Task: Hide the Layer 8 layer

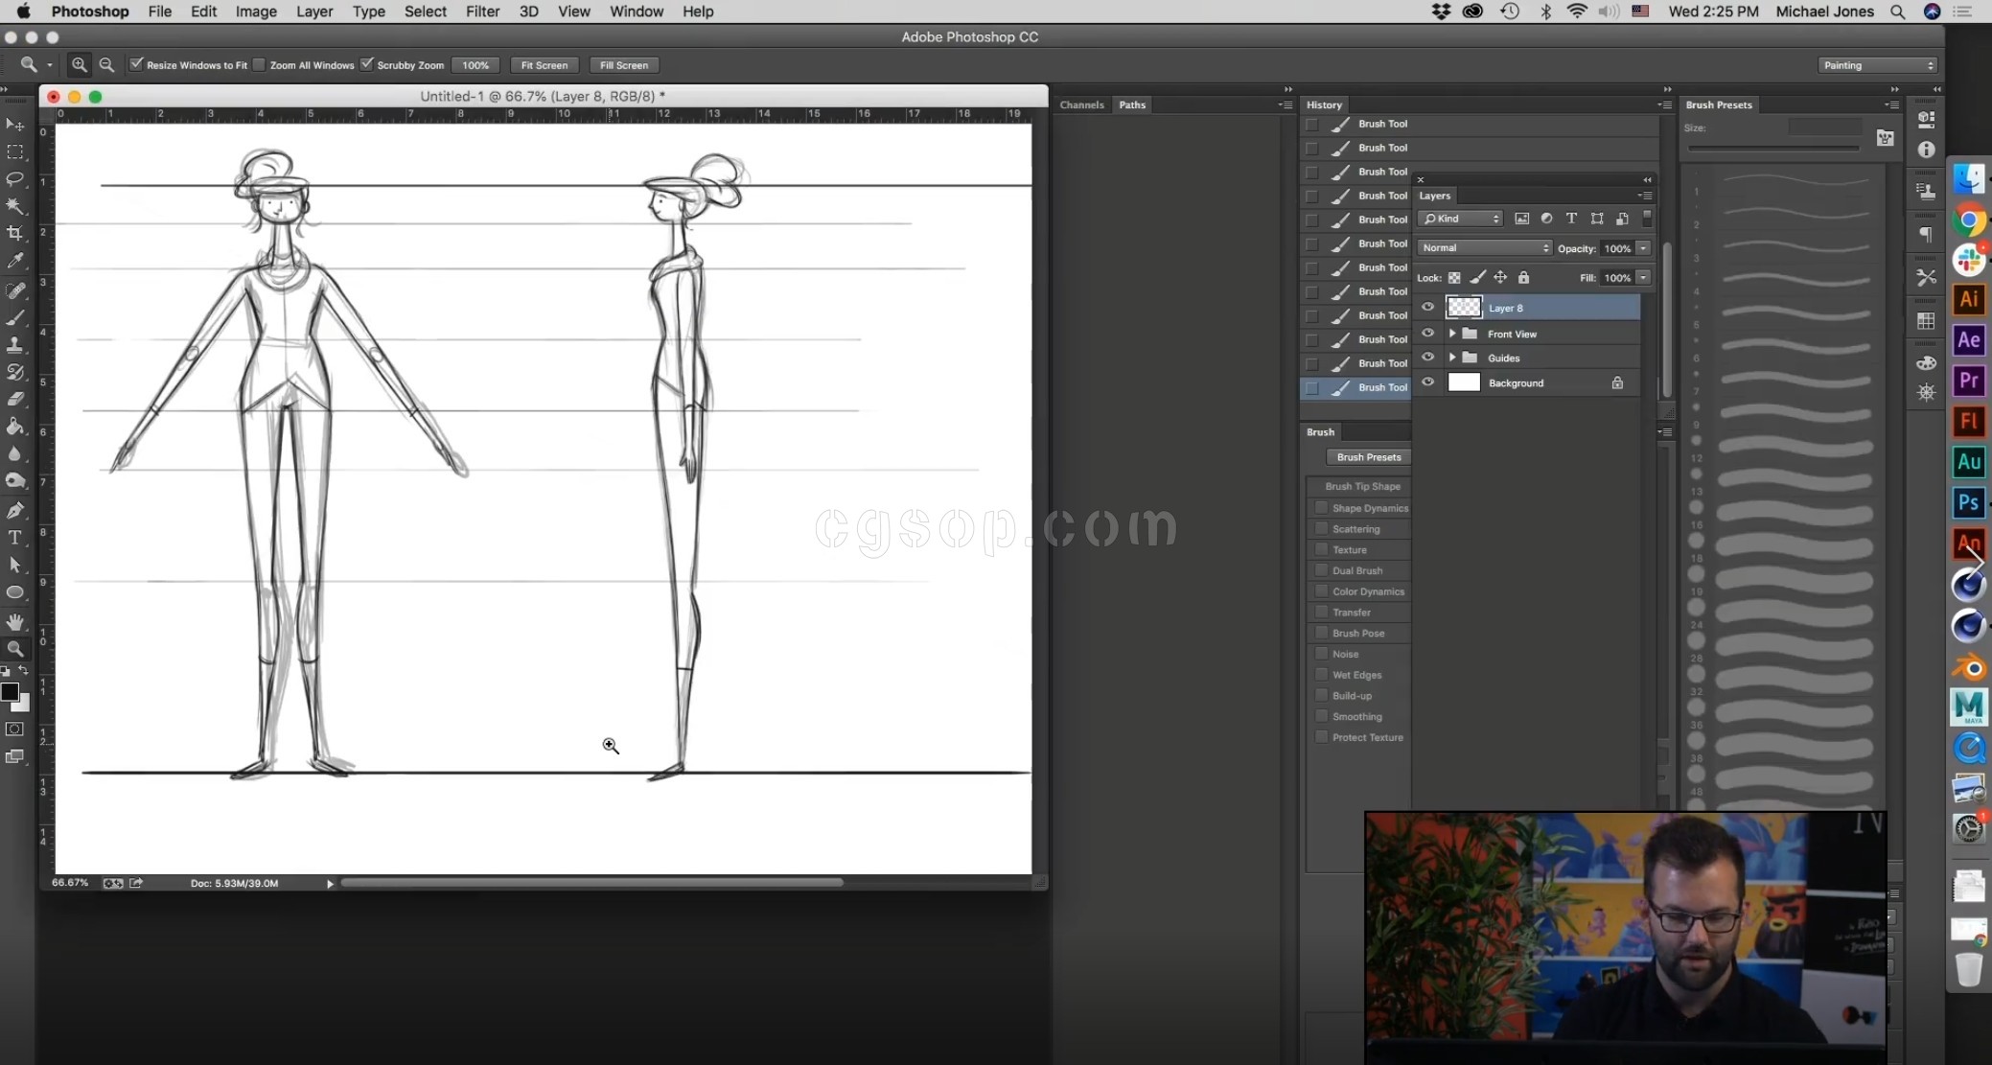Action: [1427, 308]
